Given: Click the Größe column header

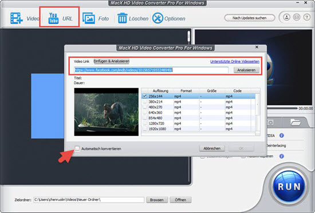Looking at the screenshot, I should tap(212, 91).
